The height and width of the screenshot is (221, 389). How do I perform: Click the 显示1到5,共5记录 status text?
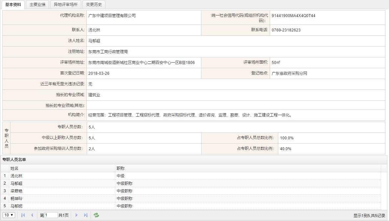coord(369,216)
